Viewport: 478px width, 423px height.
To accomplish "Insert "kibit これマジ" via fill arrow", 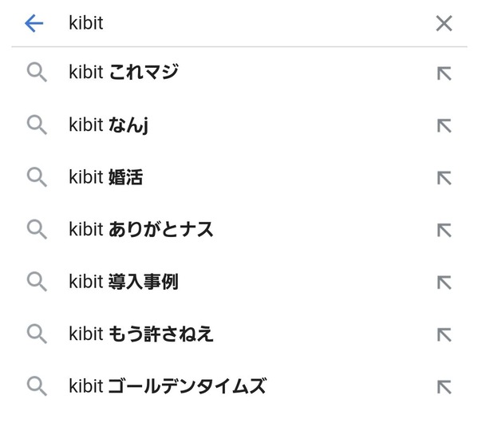I will point(444,73).
